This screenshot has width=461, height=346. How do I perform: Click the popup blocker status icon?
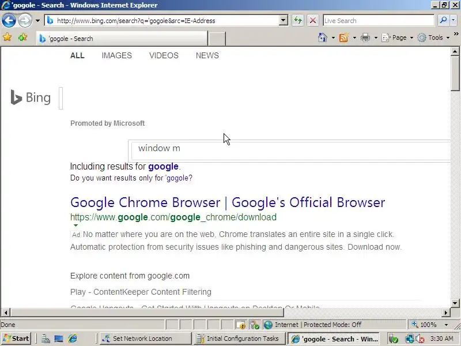(x=240, y=325)
